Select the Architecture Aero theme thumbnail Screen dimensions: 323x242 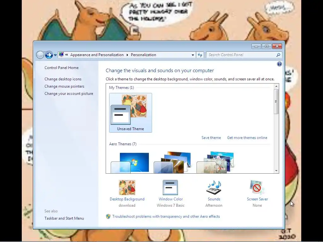(x=173, y=162)
